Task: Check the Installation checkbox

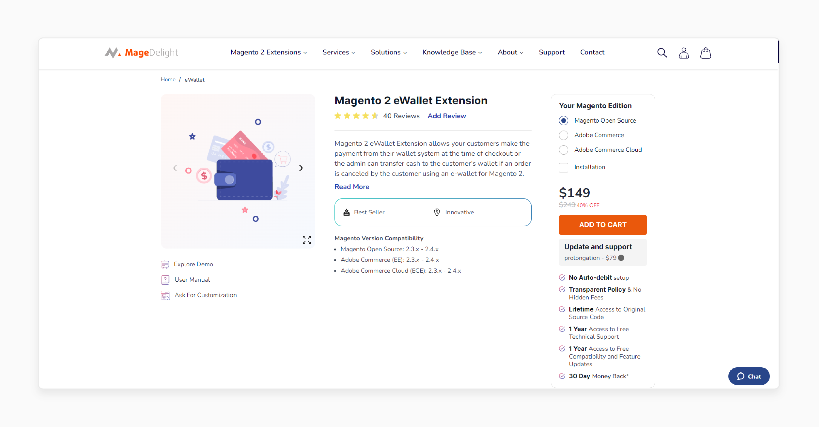Action: pos(563,168)
